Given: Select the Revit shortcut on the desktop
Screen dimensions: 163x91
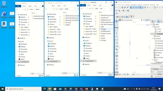Looking at the screenshot, I should 4,25.
